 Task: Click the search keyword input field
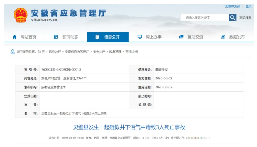click(x=205, y=17)
